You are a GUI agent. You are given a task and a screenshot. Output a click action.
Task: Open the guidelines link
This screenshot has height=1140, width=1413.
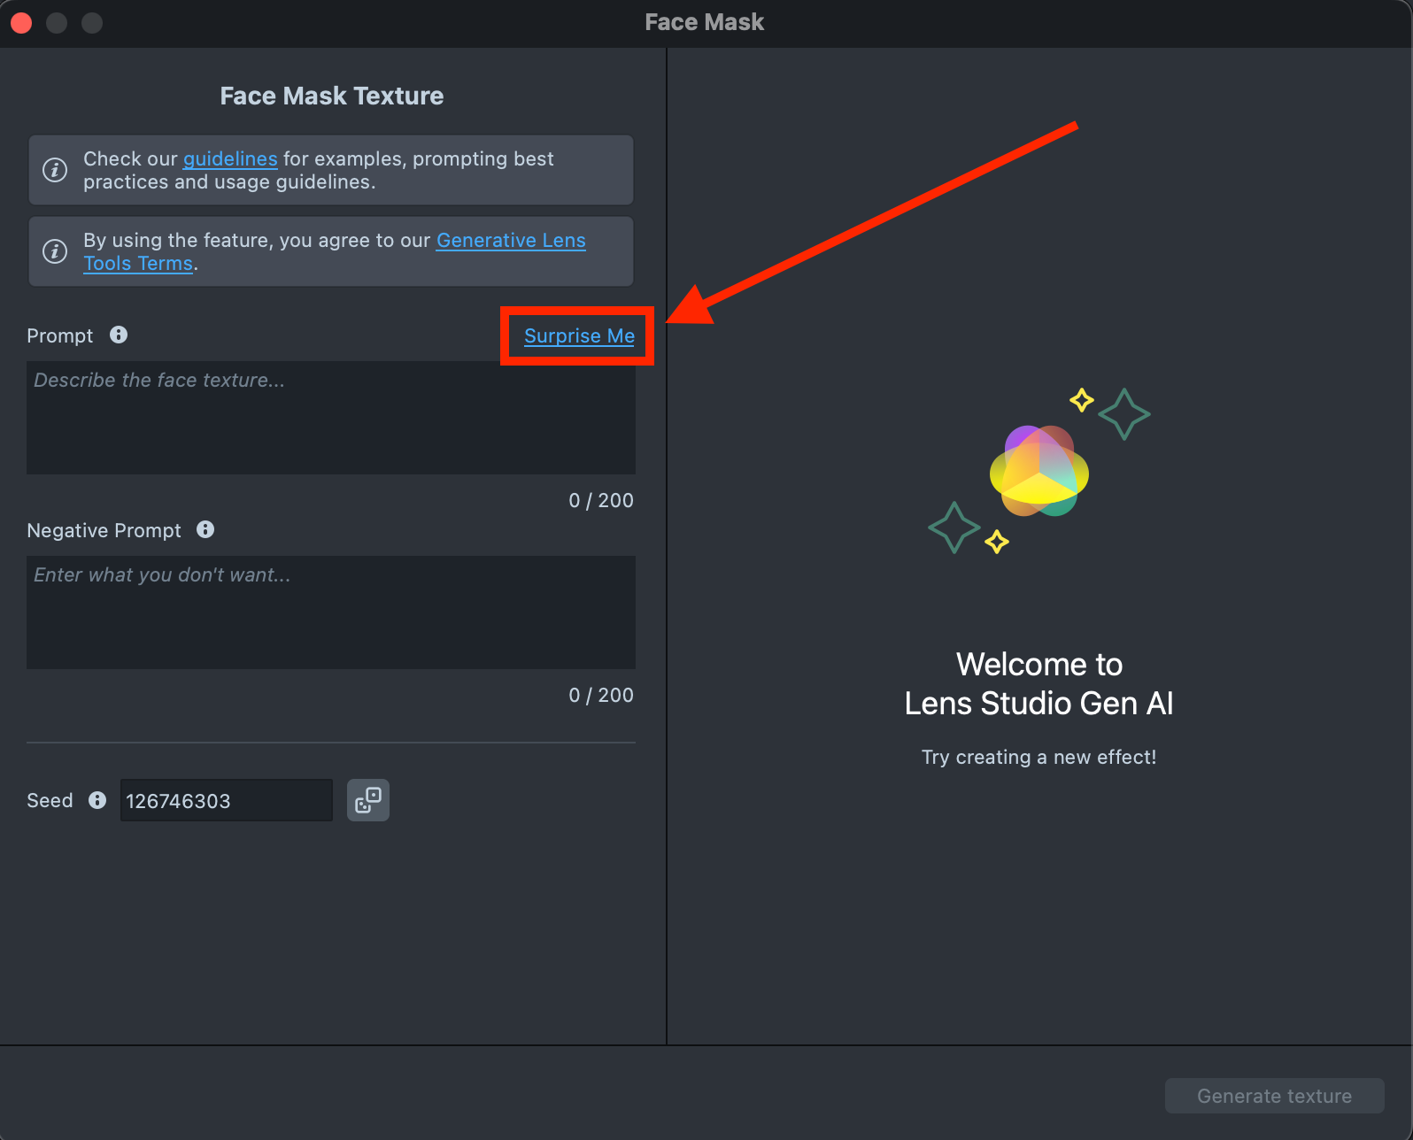pyautogui.click(x=230, y=159)
